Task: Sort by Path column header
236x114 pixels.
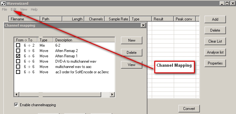Action: pos(51,19)
